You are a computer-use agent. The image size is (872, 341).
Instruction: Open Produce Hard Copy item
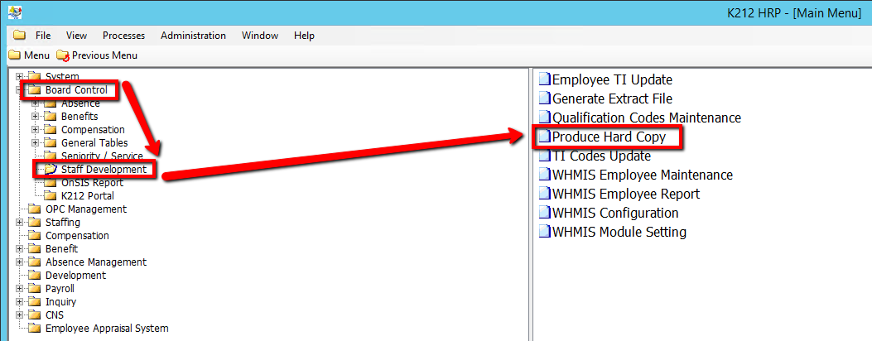[x=608, y=137]
